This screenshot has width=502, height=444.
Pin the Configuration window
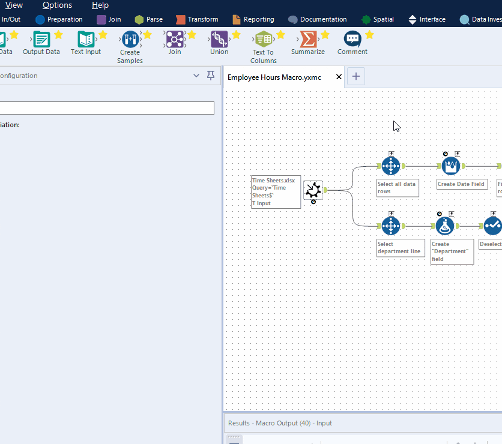pyautogui.click(x=211, y=76)
